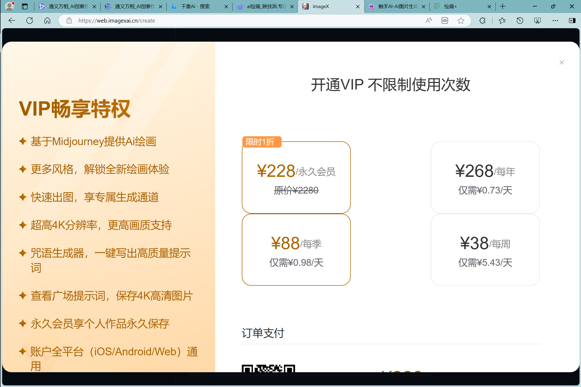Click the browser refresh icon
This screenshot has height=387, width=581.
click(30, 21)
